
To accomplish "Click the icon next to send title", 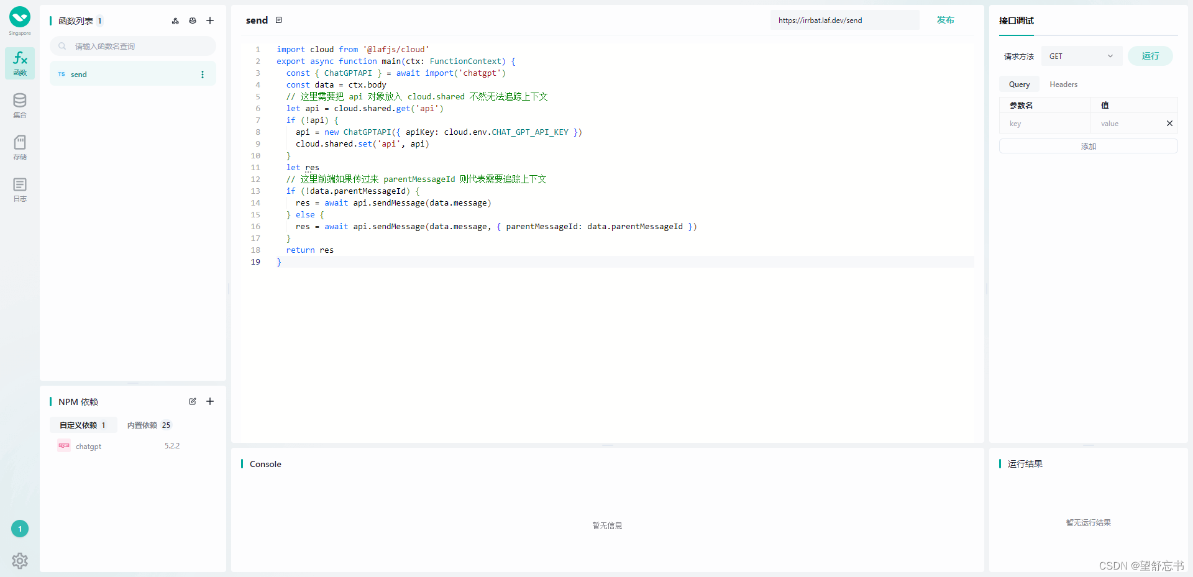I will tap(279, 20).
